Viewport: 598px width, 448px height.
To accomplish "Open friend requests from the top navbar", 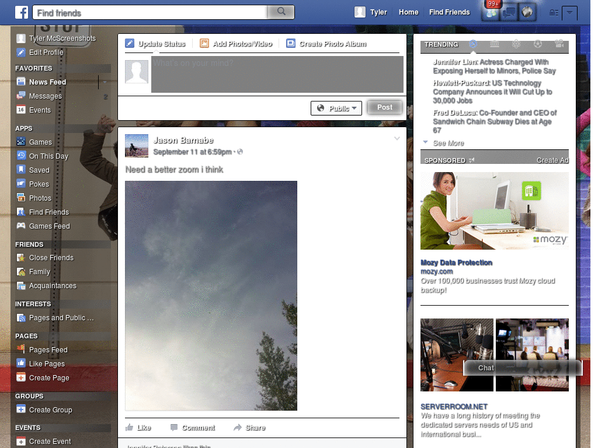I will tap(490, 12).
